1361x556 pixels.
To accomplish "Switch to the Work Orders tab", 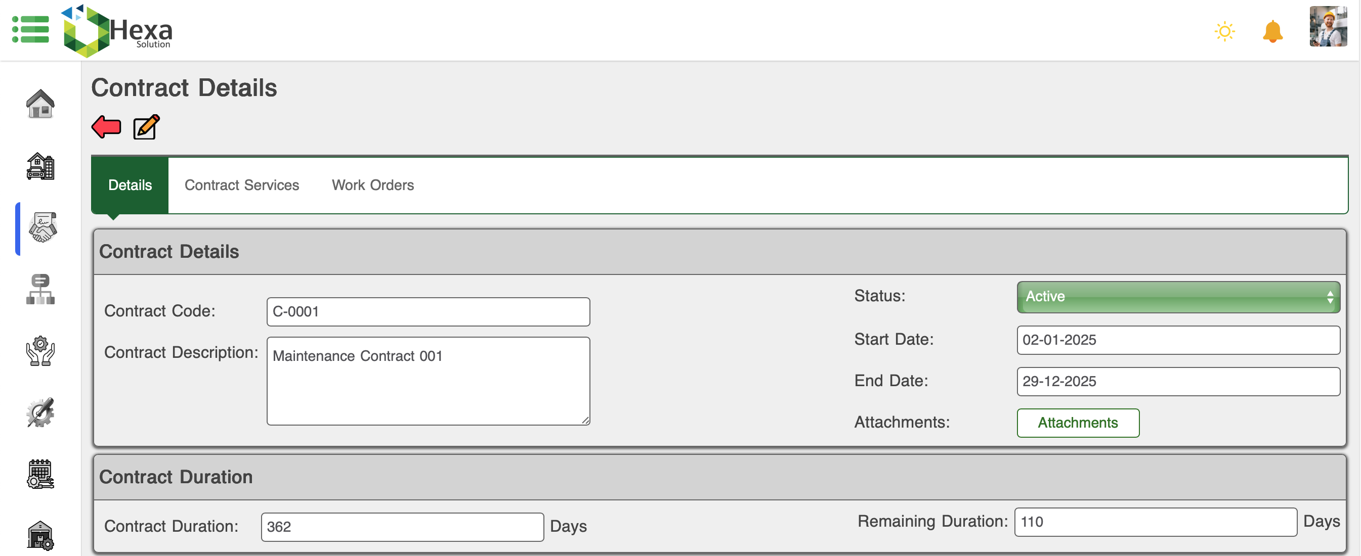I will tap(372, 186).
